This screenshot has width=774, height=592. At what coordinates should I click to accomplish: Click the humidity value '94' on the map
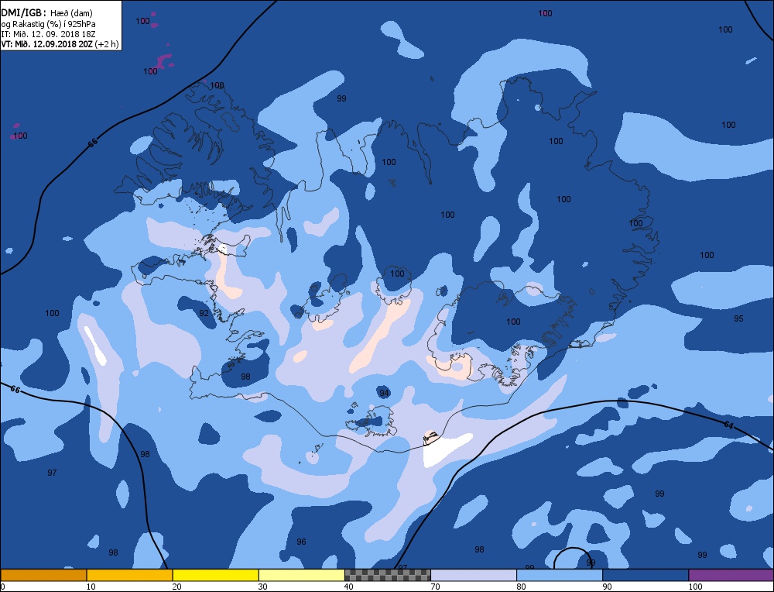coord(384,394)
